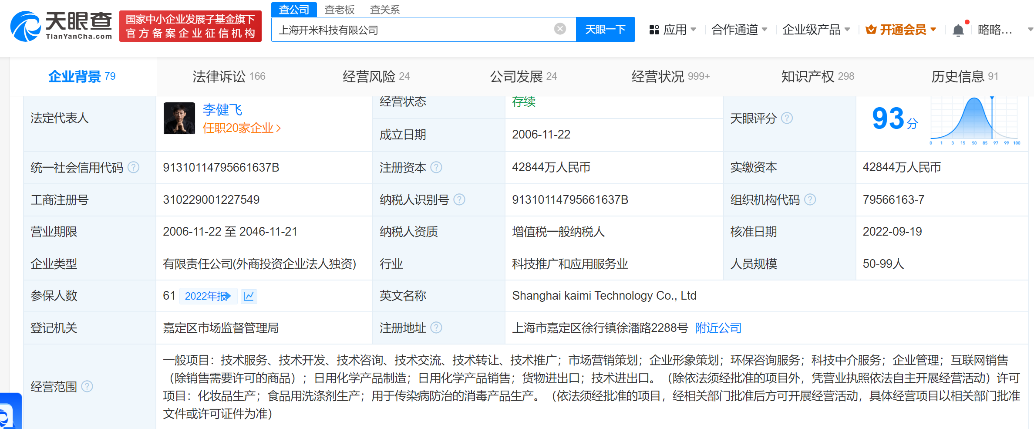Viewport: 1034px width, 429px height.
Task: Open the user account menu 略略…
Action: click(995, 30)
